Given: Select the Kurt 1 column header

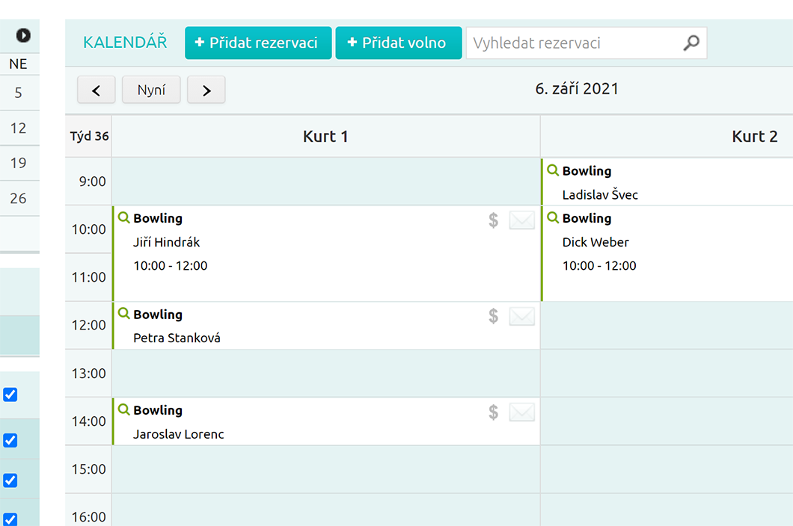Looking at the screenshot, I should coord(325,136).
